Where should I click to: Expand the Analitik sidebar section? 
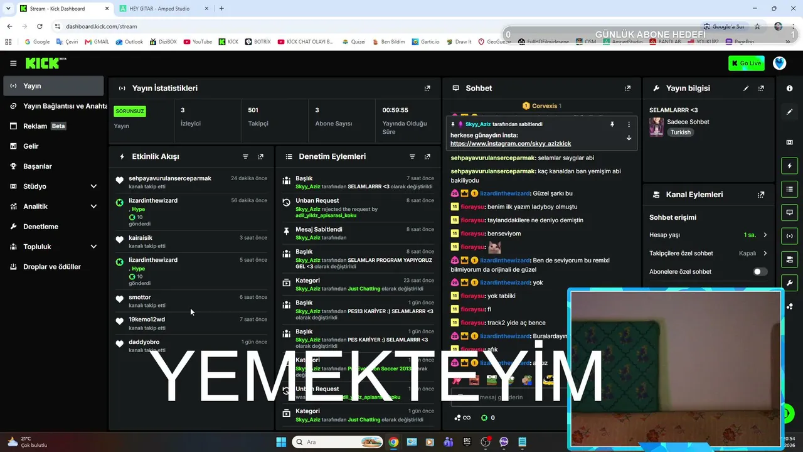(93, 207)
